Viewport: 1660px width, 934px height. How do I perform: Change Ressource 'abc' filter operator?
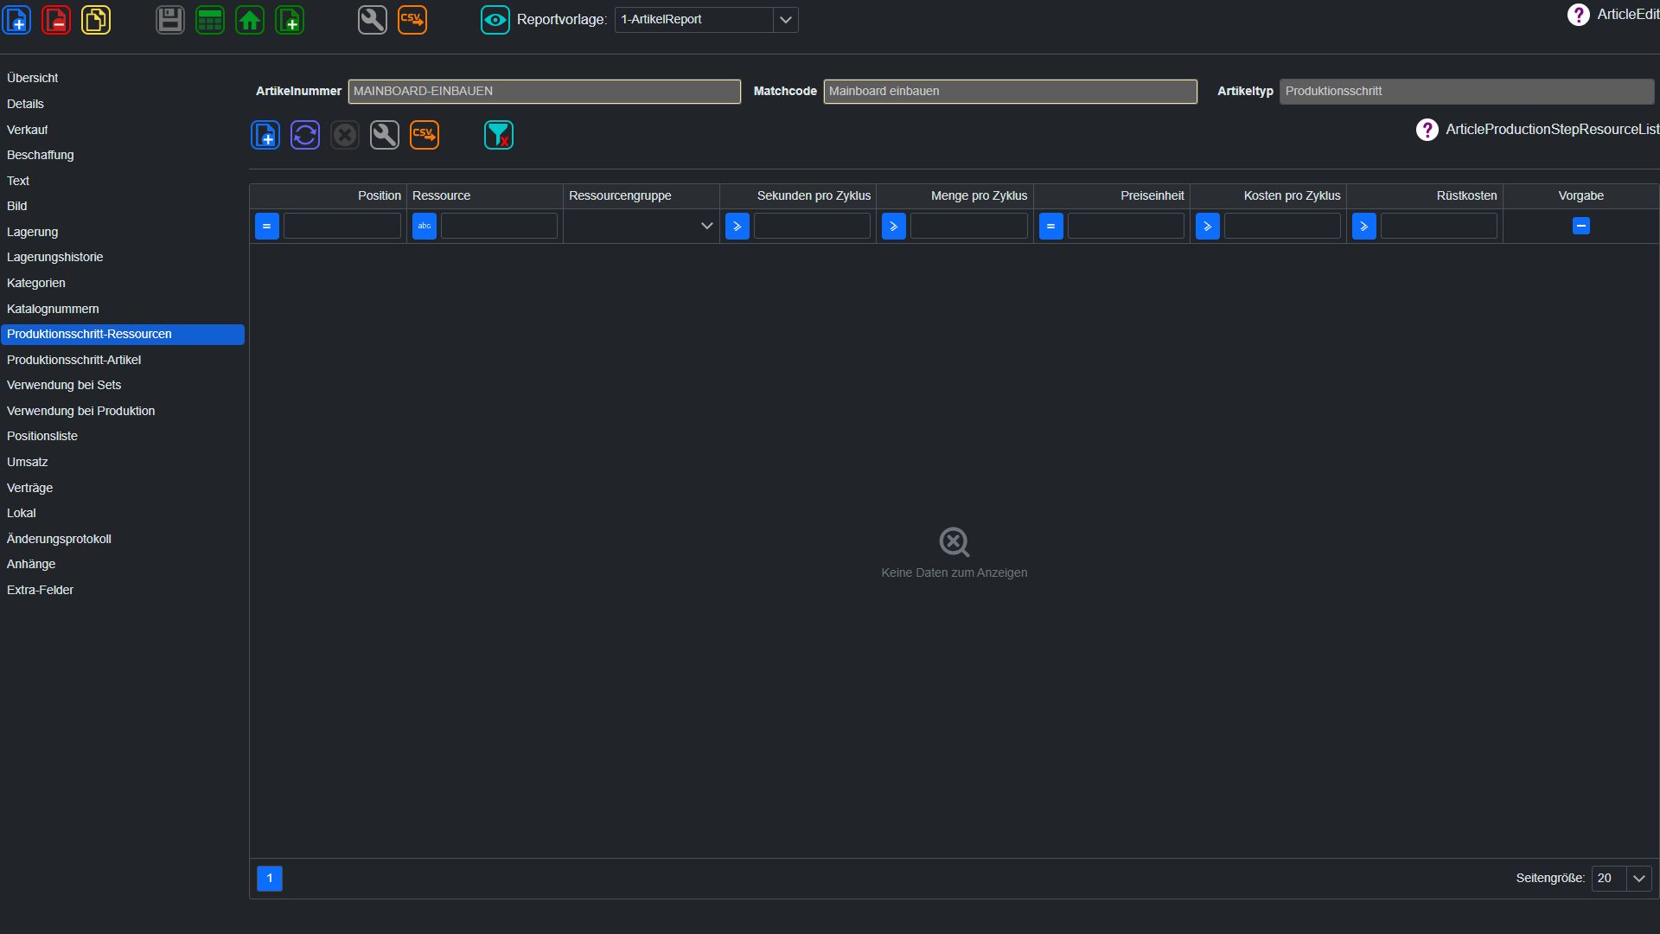pyautogui.click(x=425, y=227)
